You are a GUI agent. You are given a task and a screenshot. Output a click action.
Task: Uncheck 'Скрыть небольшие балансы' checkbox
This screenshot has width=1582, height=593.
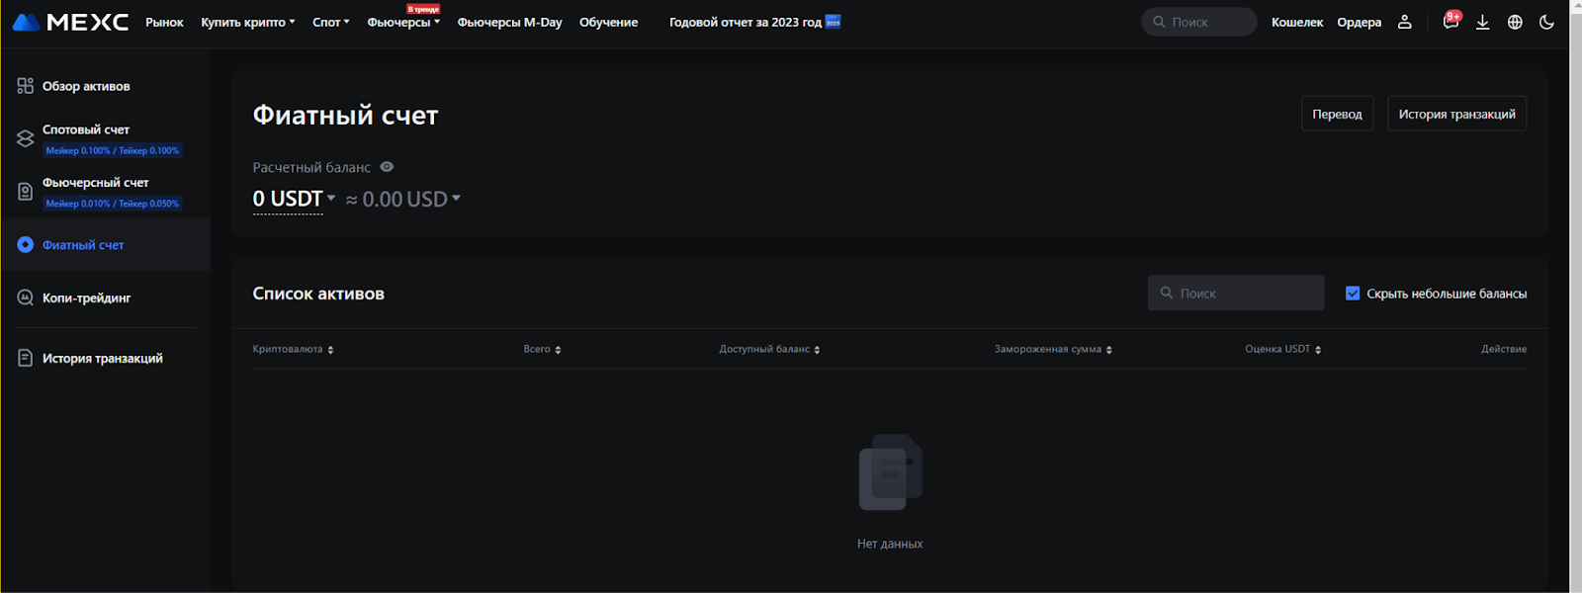pos(1353,294)
